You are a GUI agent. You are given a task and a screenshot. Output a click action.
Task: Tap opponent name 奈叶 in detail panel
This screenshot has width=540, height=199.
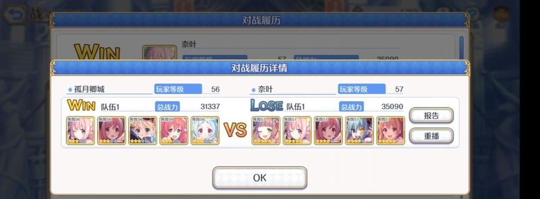(x=265, y=90)
